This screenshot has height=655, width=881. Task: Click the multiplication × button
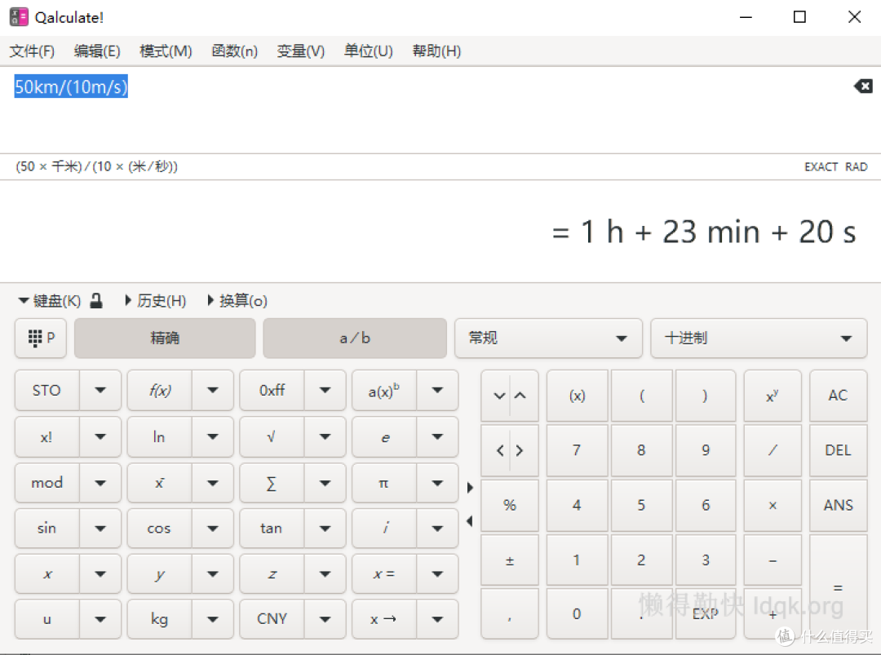(x=773, y=506)
